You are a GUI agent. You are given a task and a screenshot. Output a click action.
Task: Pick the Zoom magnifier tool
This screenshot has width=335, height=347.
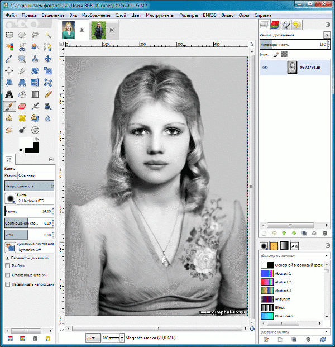pos(22,58)
